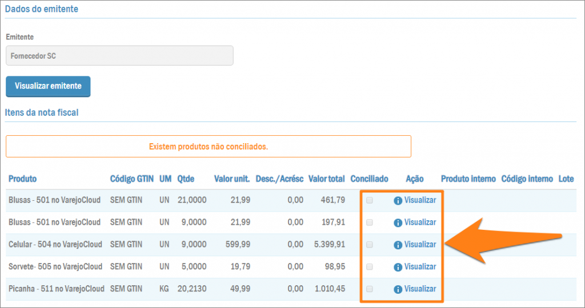The width and height of the screenshot is (585, 308).
Task: Follow the Visualizar link for Sorvete- 505
Action: tap(420, 267)
